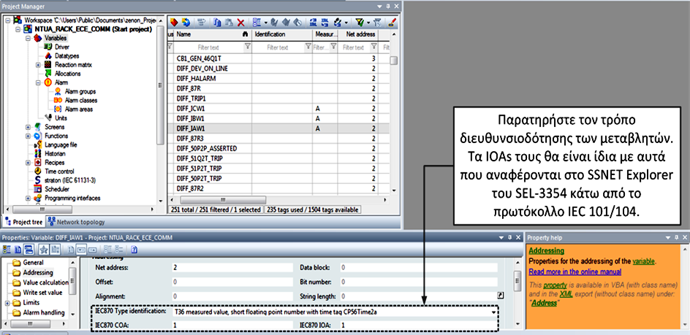Screen dimensions: 690x335
Task: Click the help question mark icon in Properties
Action: coord(134,250)
